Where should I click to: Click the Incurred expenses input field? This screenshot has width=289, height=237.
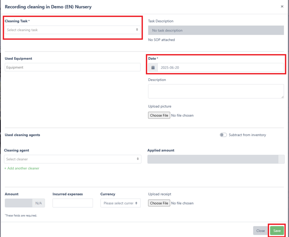point(72,203)
